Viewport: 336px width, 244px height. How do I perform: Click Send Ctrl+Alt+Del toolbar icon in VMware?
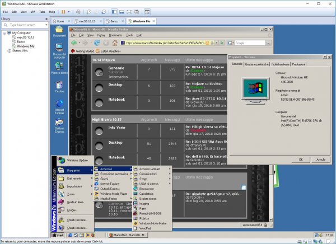click(x=78, y=12)
